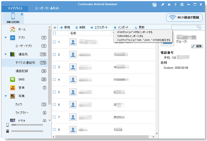
Task: Click the 連絡先 book icon
Action: pos(12,54)
